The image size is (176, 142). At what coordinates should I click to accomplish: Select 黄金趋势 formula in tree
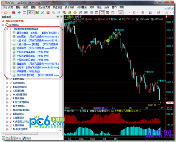click(38, 64)
